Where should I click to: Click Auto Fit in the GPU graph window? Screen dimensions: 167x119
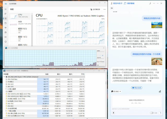click(99, 62)
